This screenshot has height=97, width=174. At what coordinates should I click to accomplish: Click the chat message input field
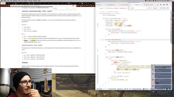click(163, 92)
